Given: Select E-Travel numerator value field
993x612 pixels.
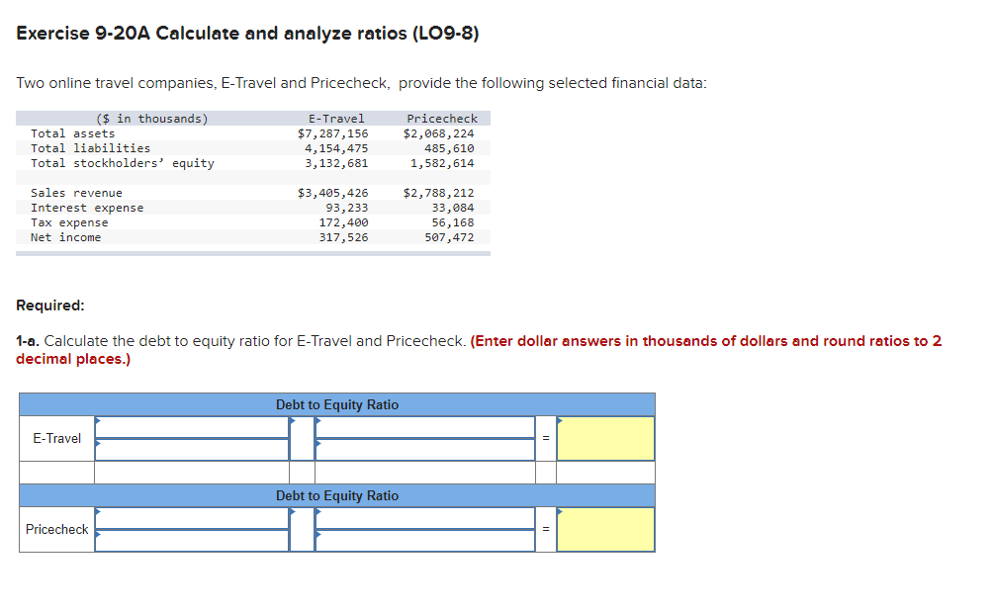Looking at the screenshot, I should [x=425, y=427].
